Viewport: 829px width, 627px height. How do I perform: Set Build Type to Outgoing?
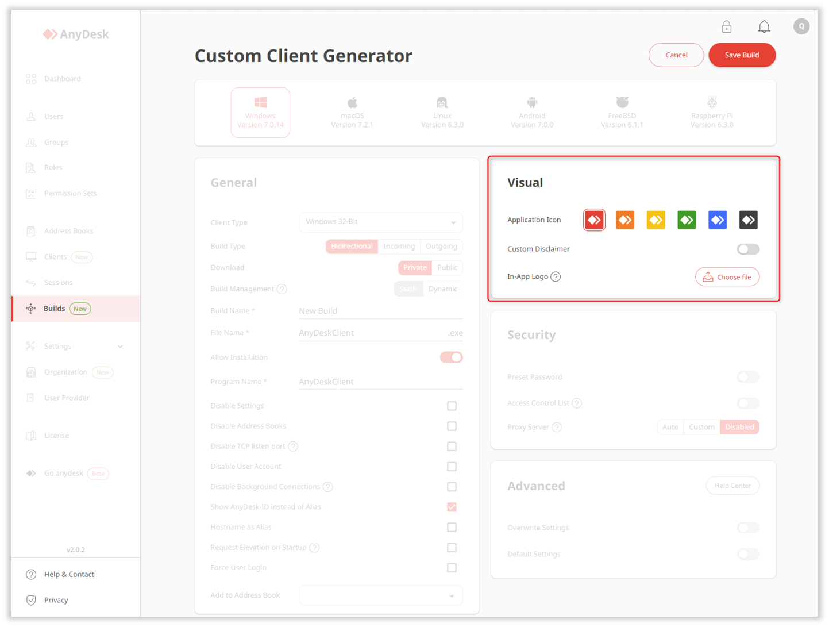(x=441, y=246)
